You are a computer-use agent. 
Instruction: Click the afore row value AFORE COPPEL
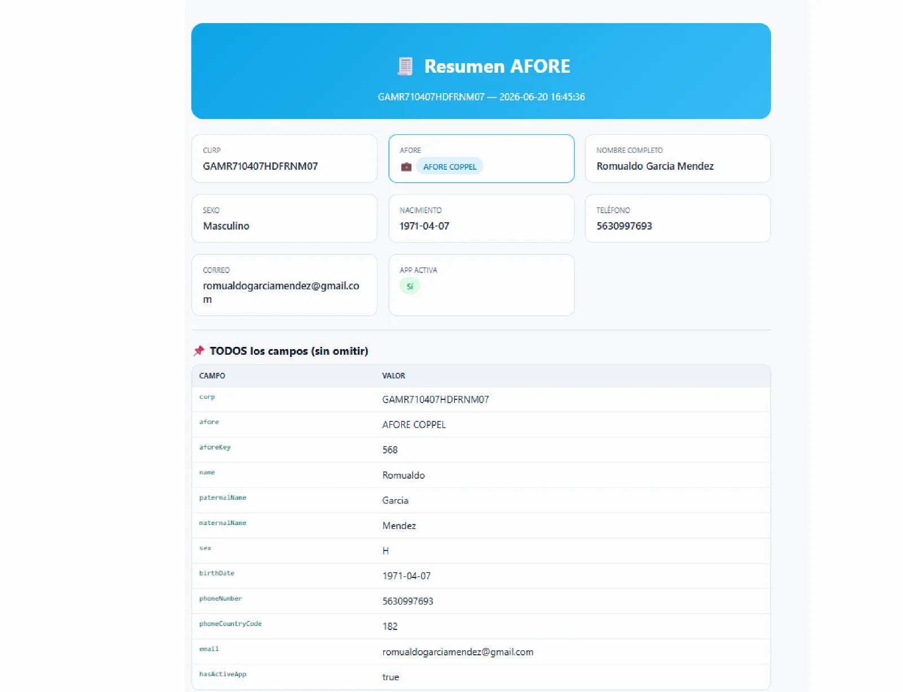point(414,425)
